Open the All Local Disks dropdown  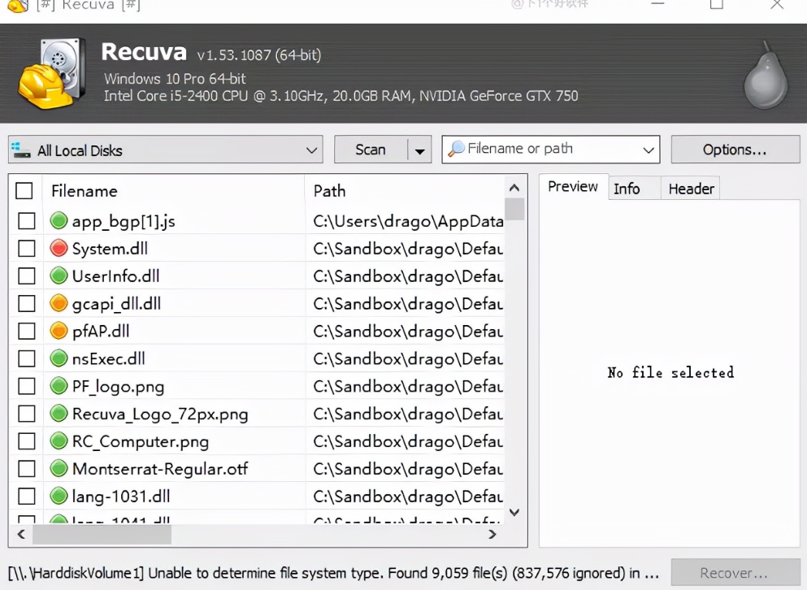pyautogui.click(x=165, y=150)
